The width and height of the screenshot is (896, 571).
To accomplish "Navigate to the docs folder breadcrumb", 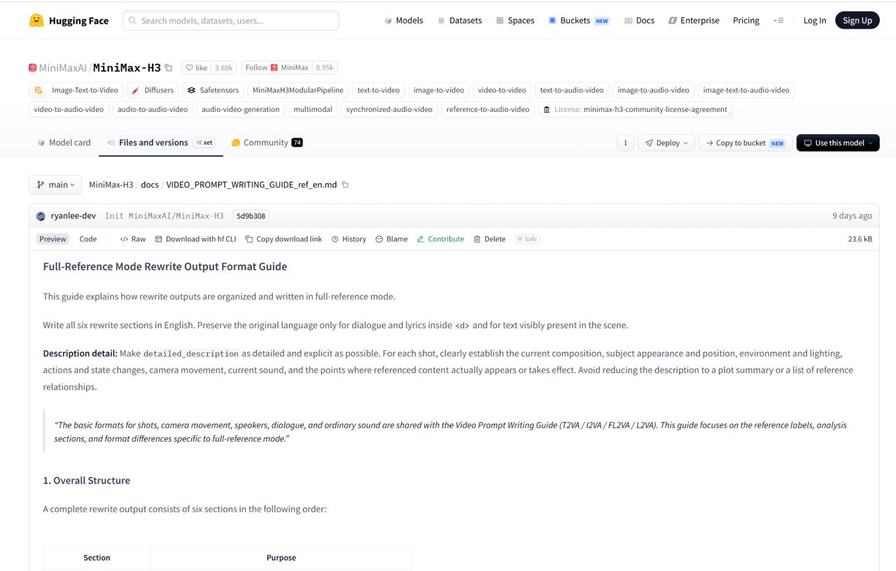I will coord(150,185).
